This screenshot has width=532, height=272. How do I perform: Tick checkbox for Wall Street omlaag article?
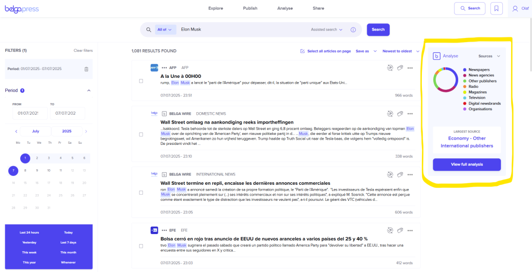click(x=141, y=135)
